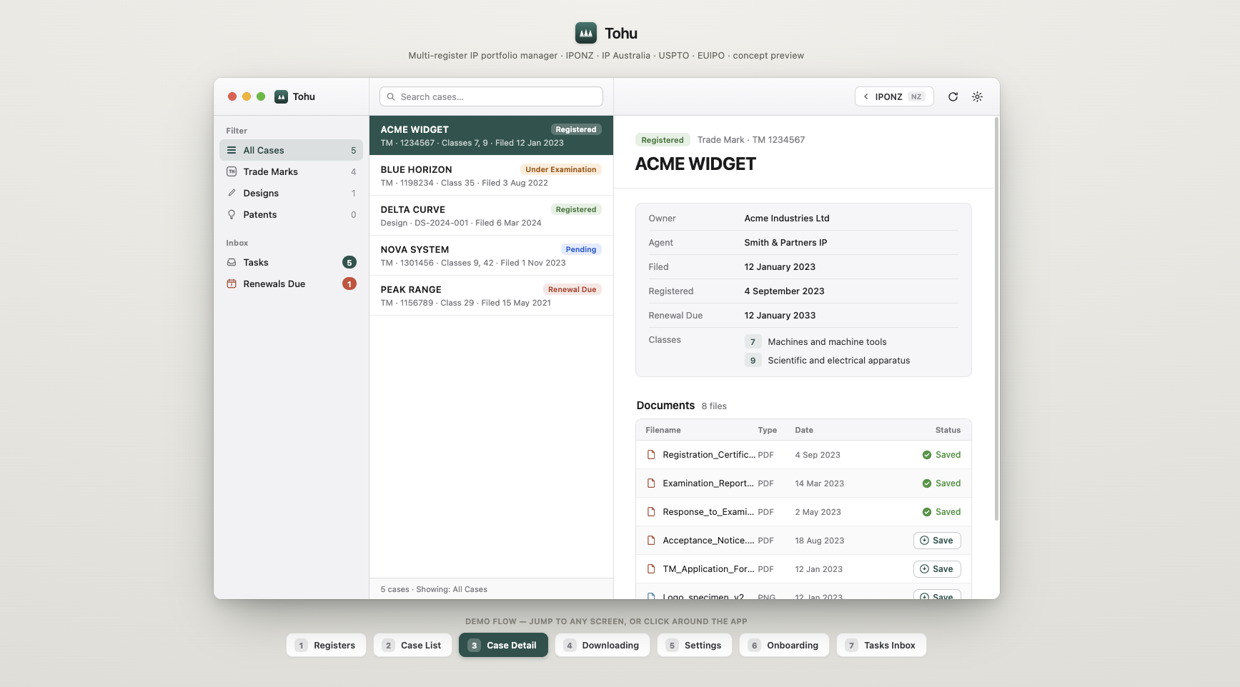Click file icon for TM_Application_For...
This screenshot has height=687, width=1240.
point(651,569)
